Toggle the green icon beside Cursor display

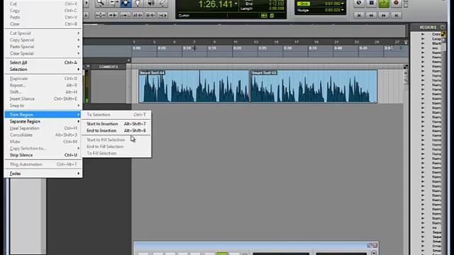pos(264,16)
